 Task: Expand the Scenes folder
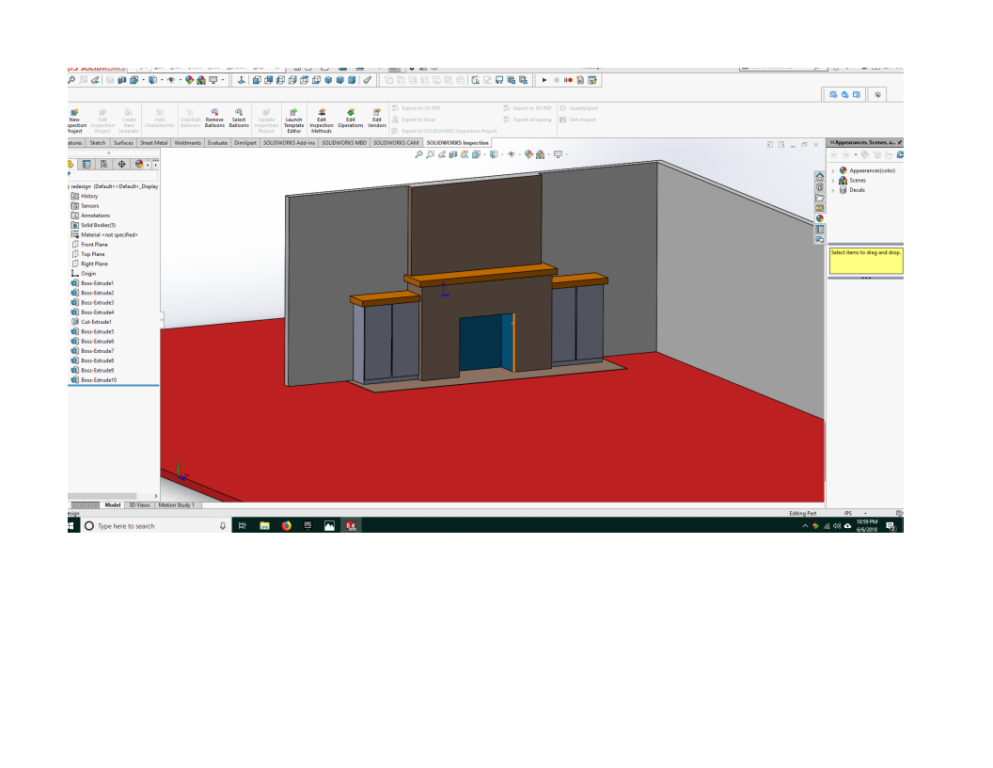coord(833,181)
